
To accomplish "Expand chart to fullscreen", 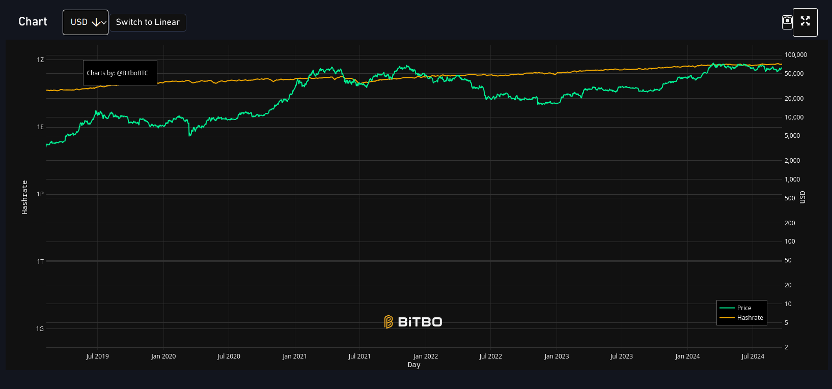I will pos(805,22).
